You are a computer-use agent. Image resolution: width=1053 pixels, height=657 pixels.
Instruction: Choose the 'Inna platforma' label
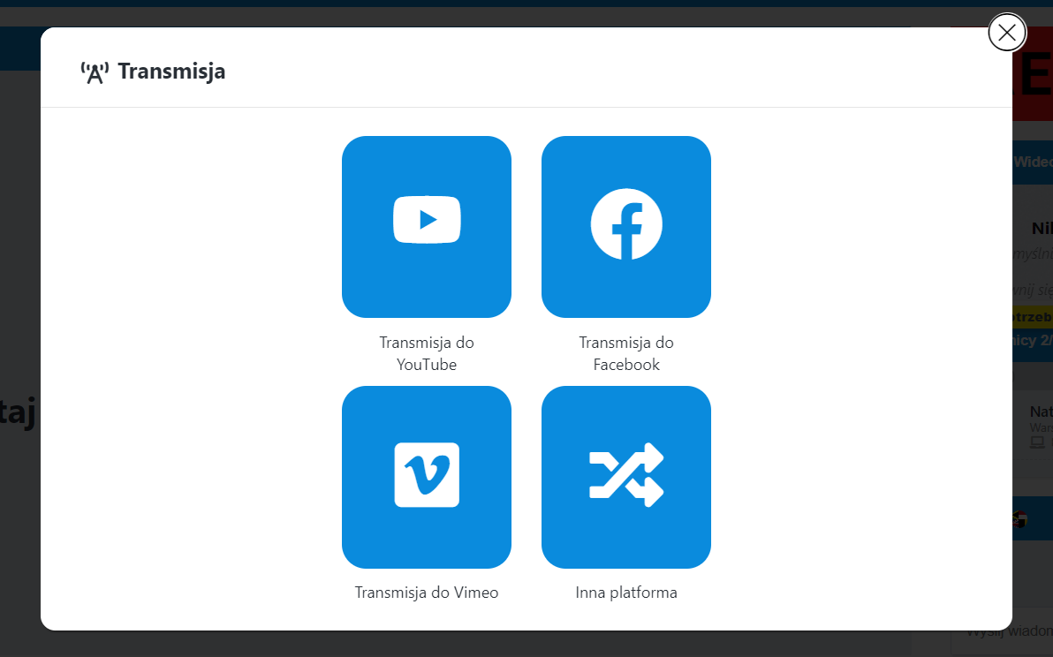(626, 593)
